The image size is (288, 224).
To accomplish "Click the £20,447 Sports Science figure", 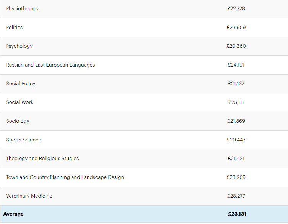I will click(236, 140).
